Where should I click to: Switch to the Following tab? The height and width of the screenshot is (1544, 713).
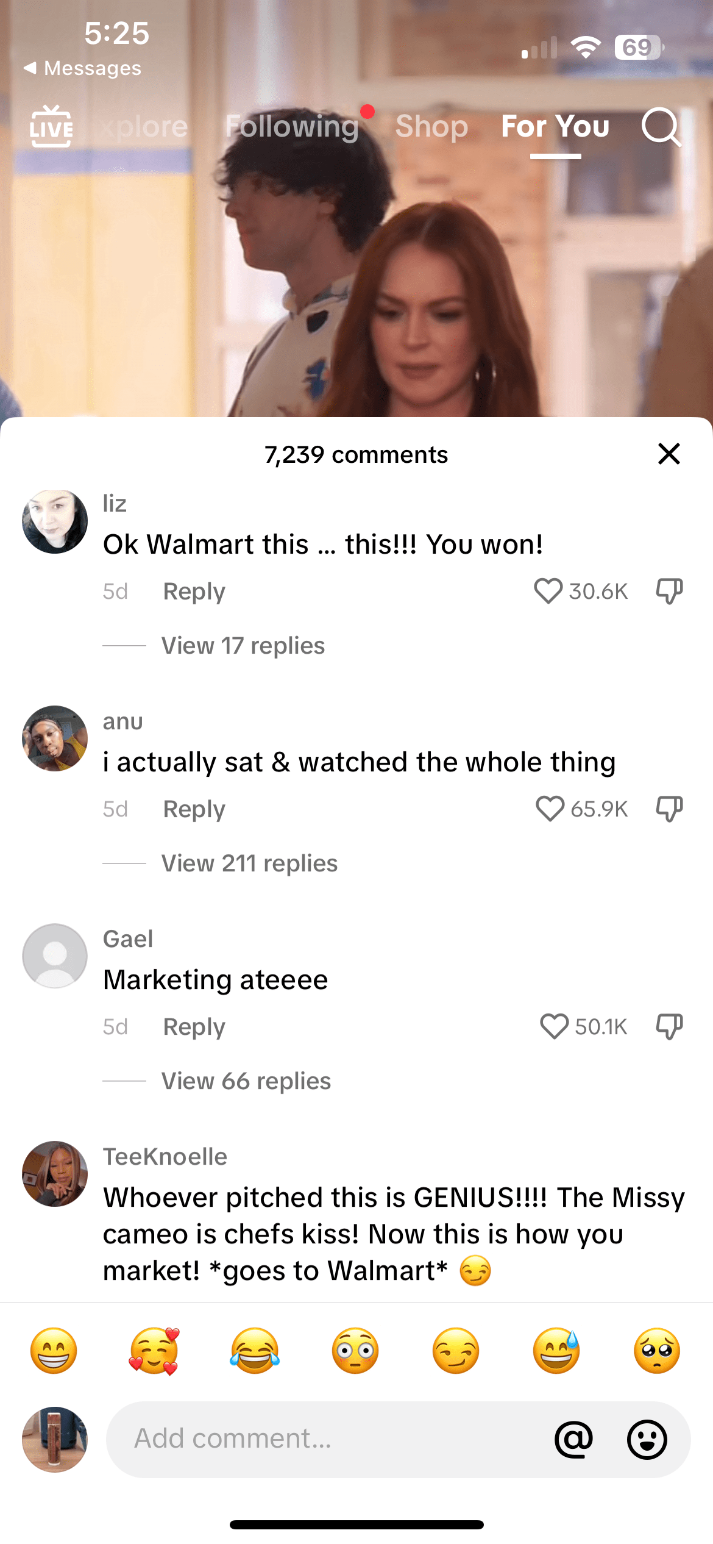(292, 127)
